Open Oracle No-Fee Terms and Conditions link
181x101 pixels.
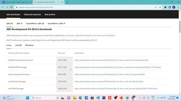click(99, 36)
